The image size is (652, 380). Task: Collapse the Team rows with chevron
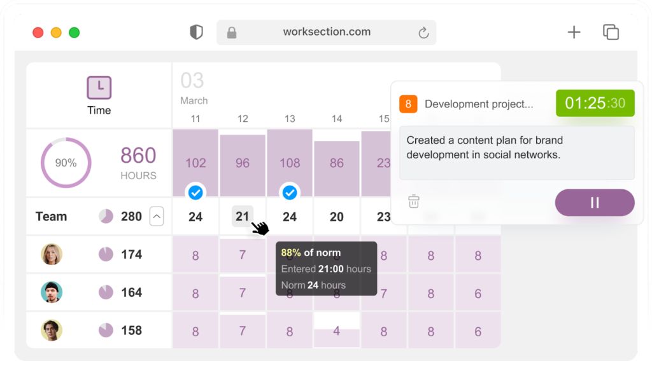click(x=157, y=217)
